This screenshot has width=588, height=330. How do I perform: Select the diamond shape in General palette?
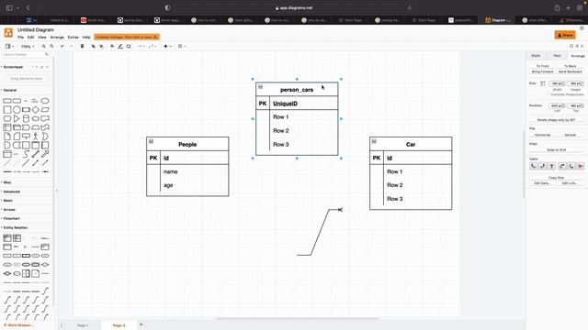[36, 110]
